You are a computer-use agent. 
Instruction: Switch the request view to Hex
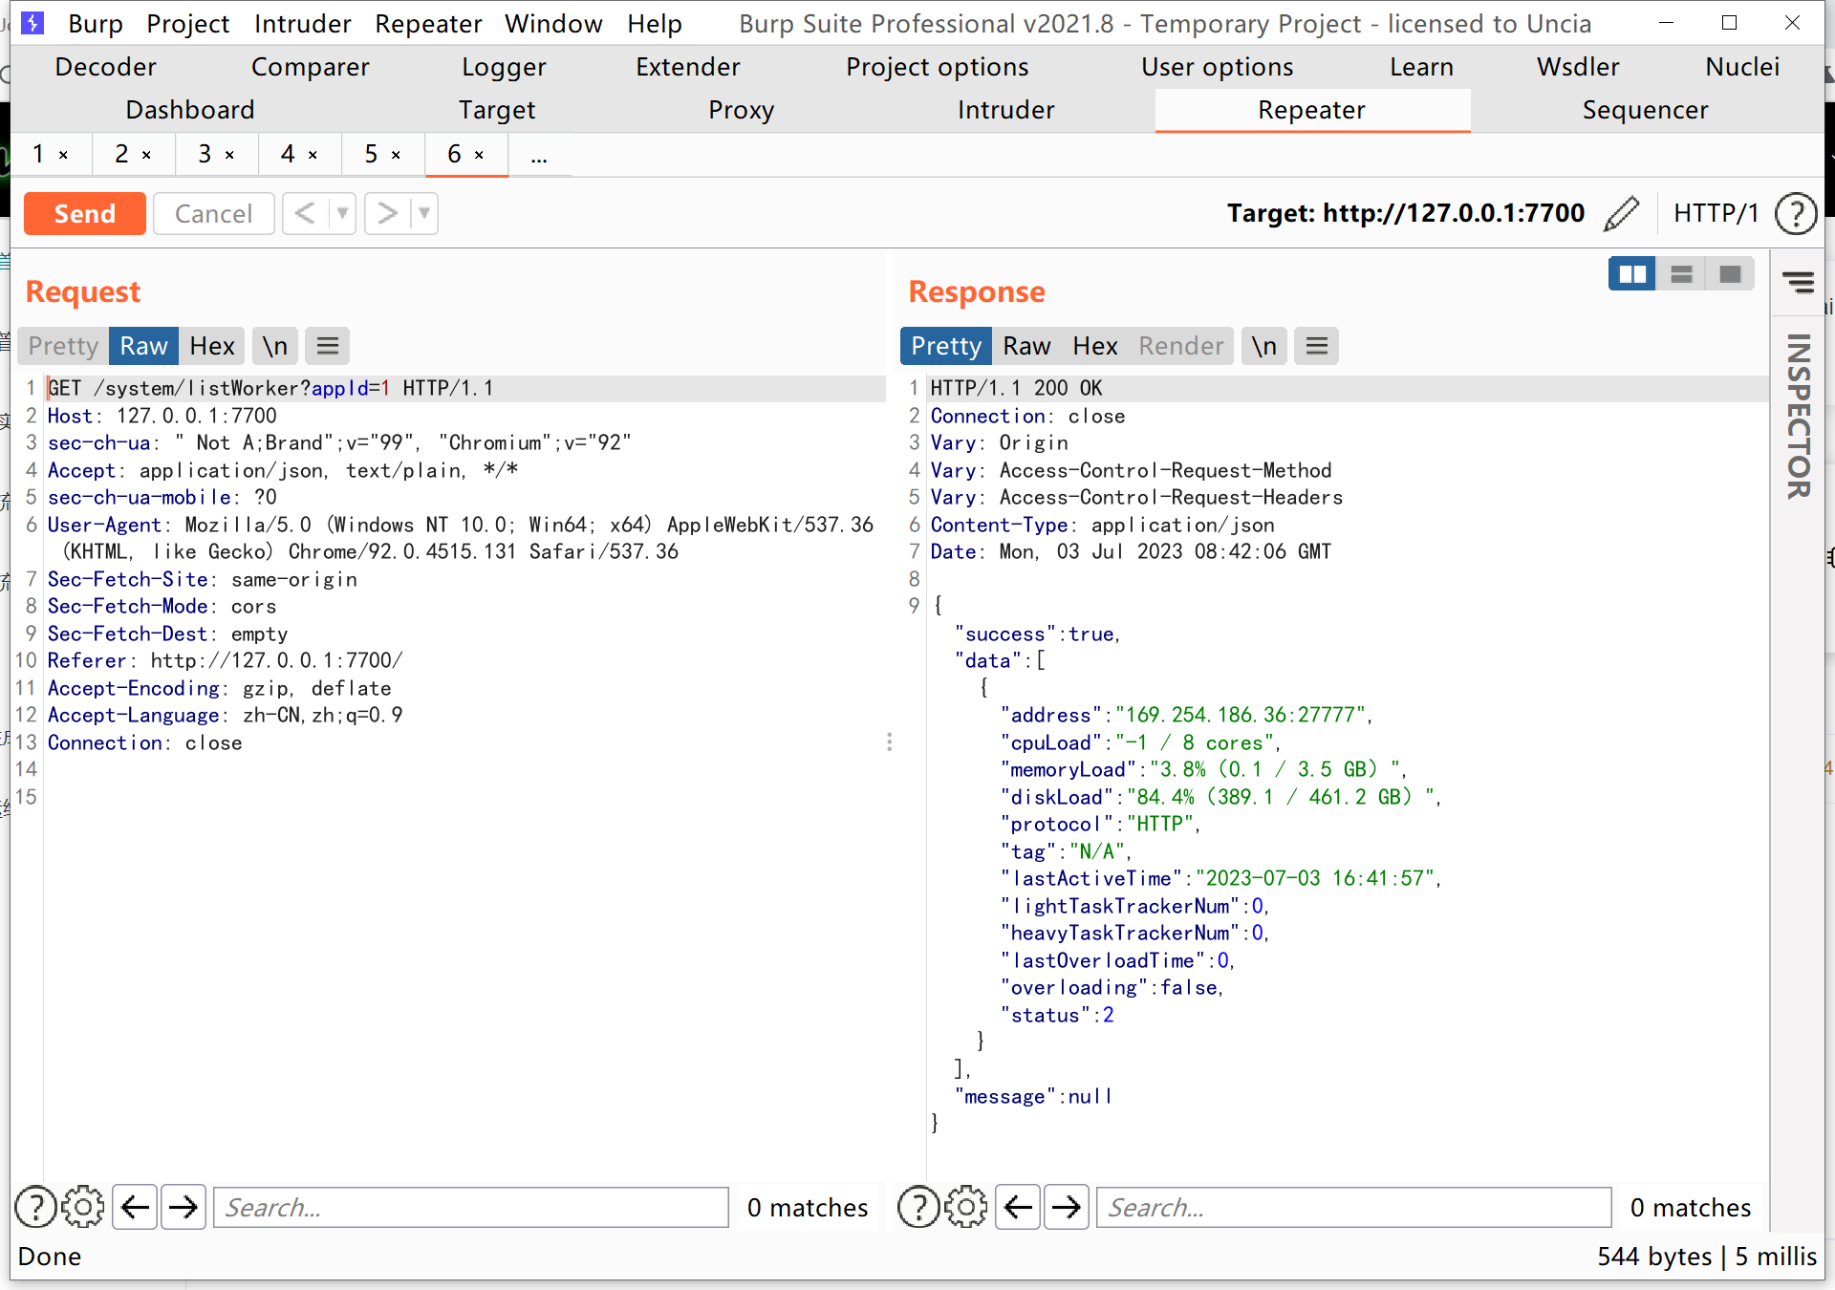(x=212, y=346)
